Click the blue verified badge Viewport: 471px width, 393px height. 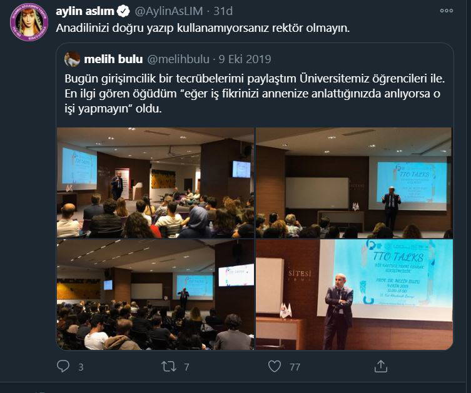(123, 11)
